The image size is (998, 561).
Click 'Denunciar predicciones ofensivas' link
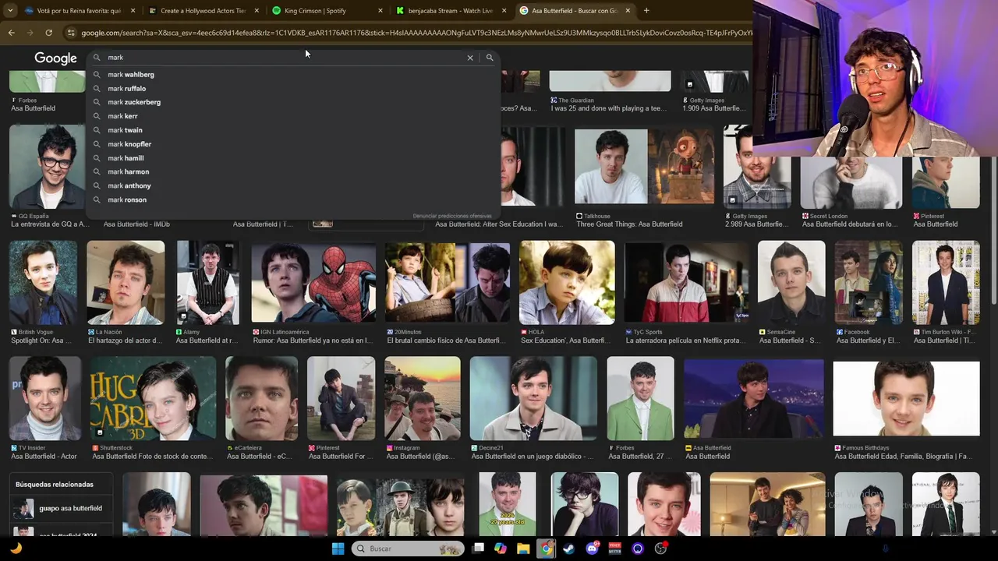coord(452,216)
